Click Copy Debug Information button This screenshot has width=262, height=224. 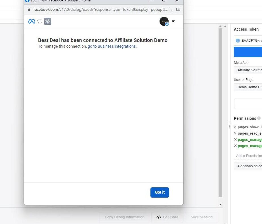click(125, 217)
